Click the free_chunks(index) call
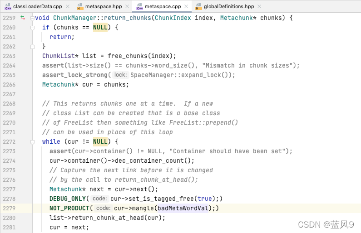Viewport: 361px width, 233px height. point(140,56)
